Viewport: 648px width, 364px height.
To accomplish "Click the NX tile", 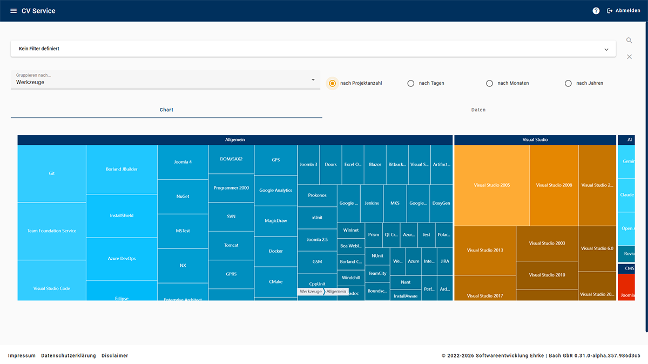I will [x=183, y=266].
